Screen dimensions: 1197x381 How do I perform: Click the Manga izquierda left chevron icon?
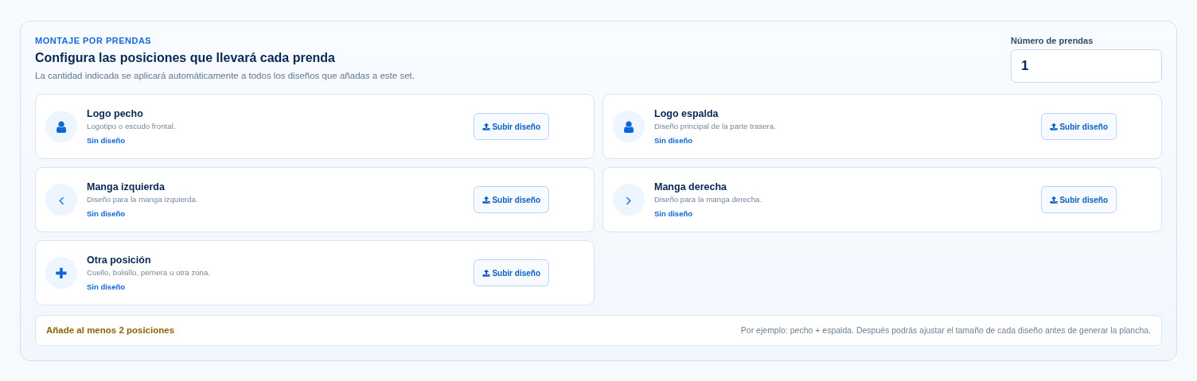pyautogui.click(x=61, y=200)
